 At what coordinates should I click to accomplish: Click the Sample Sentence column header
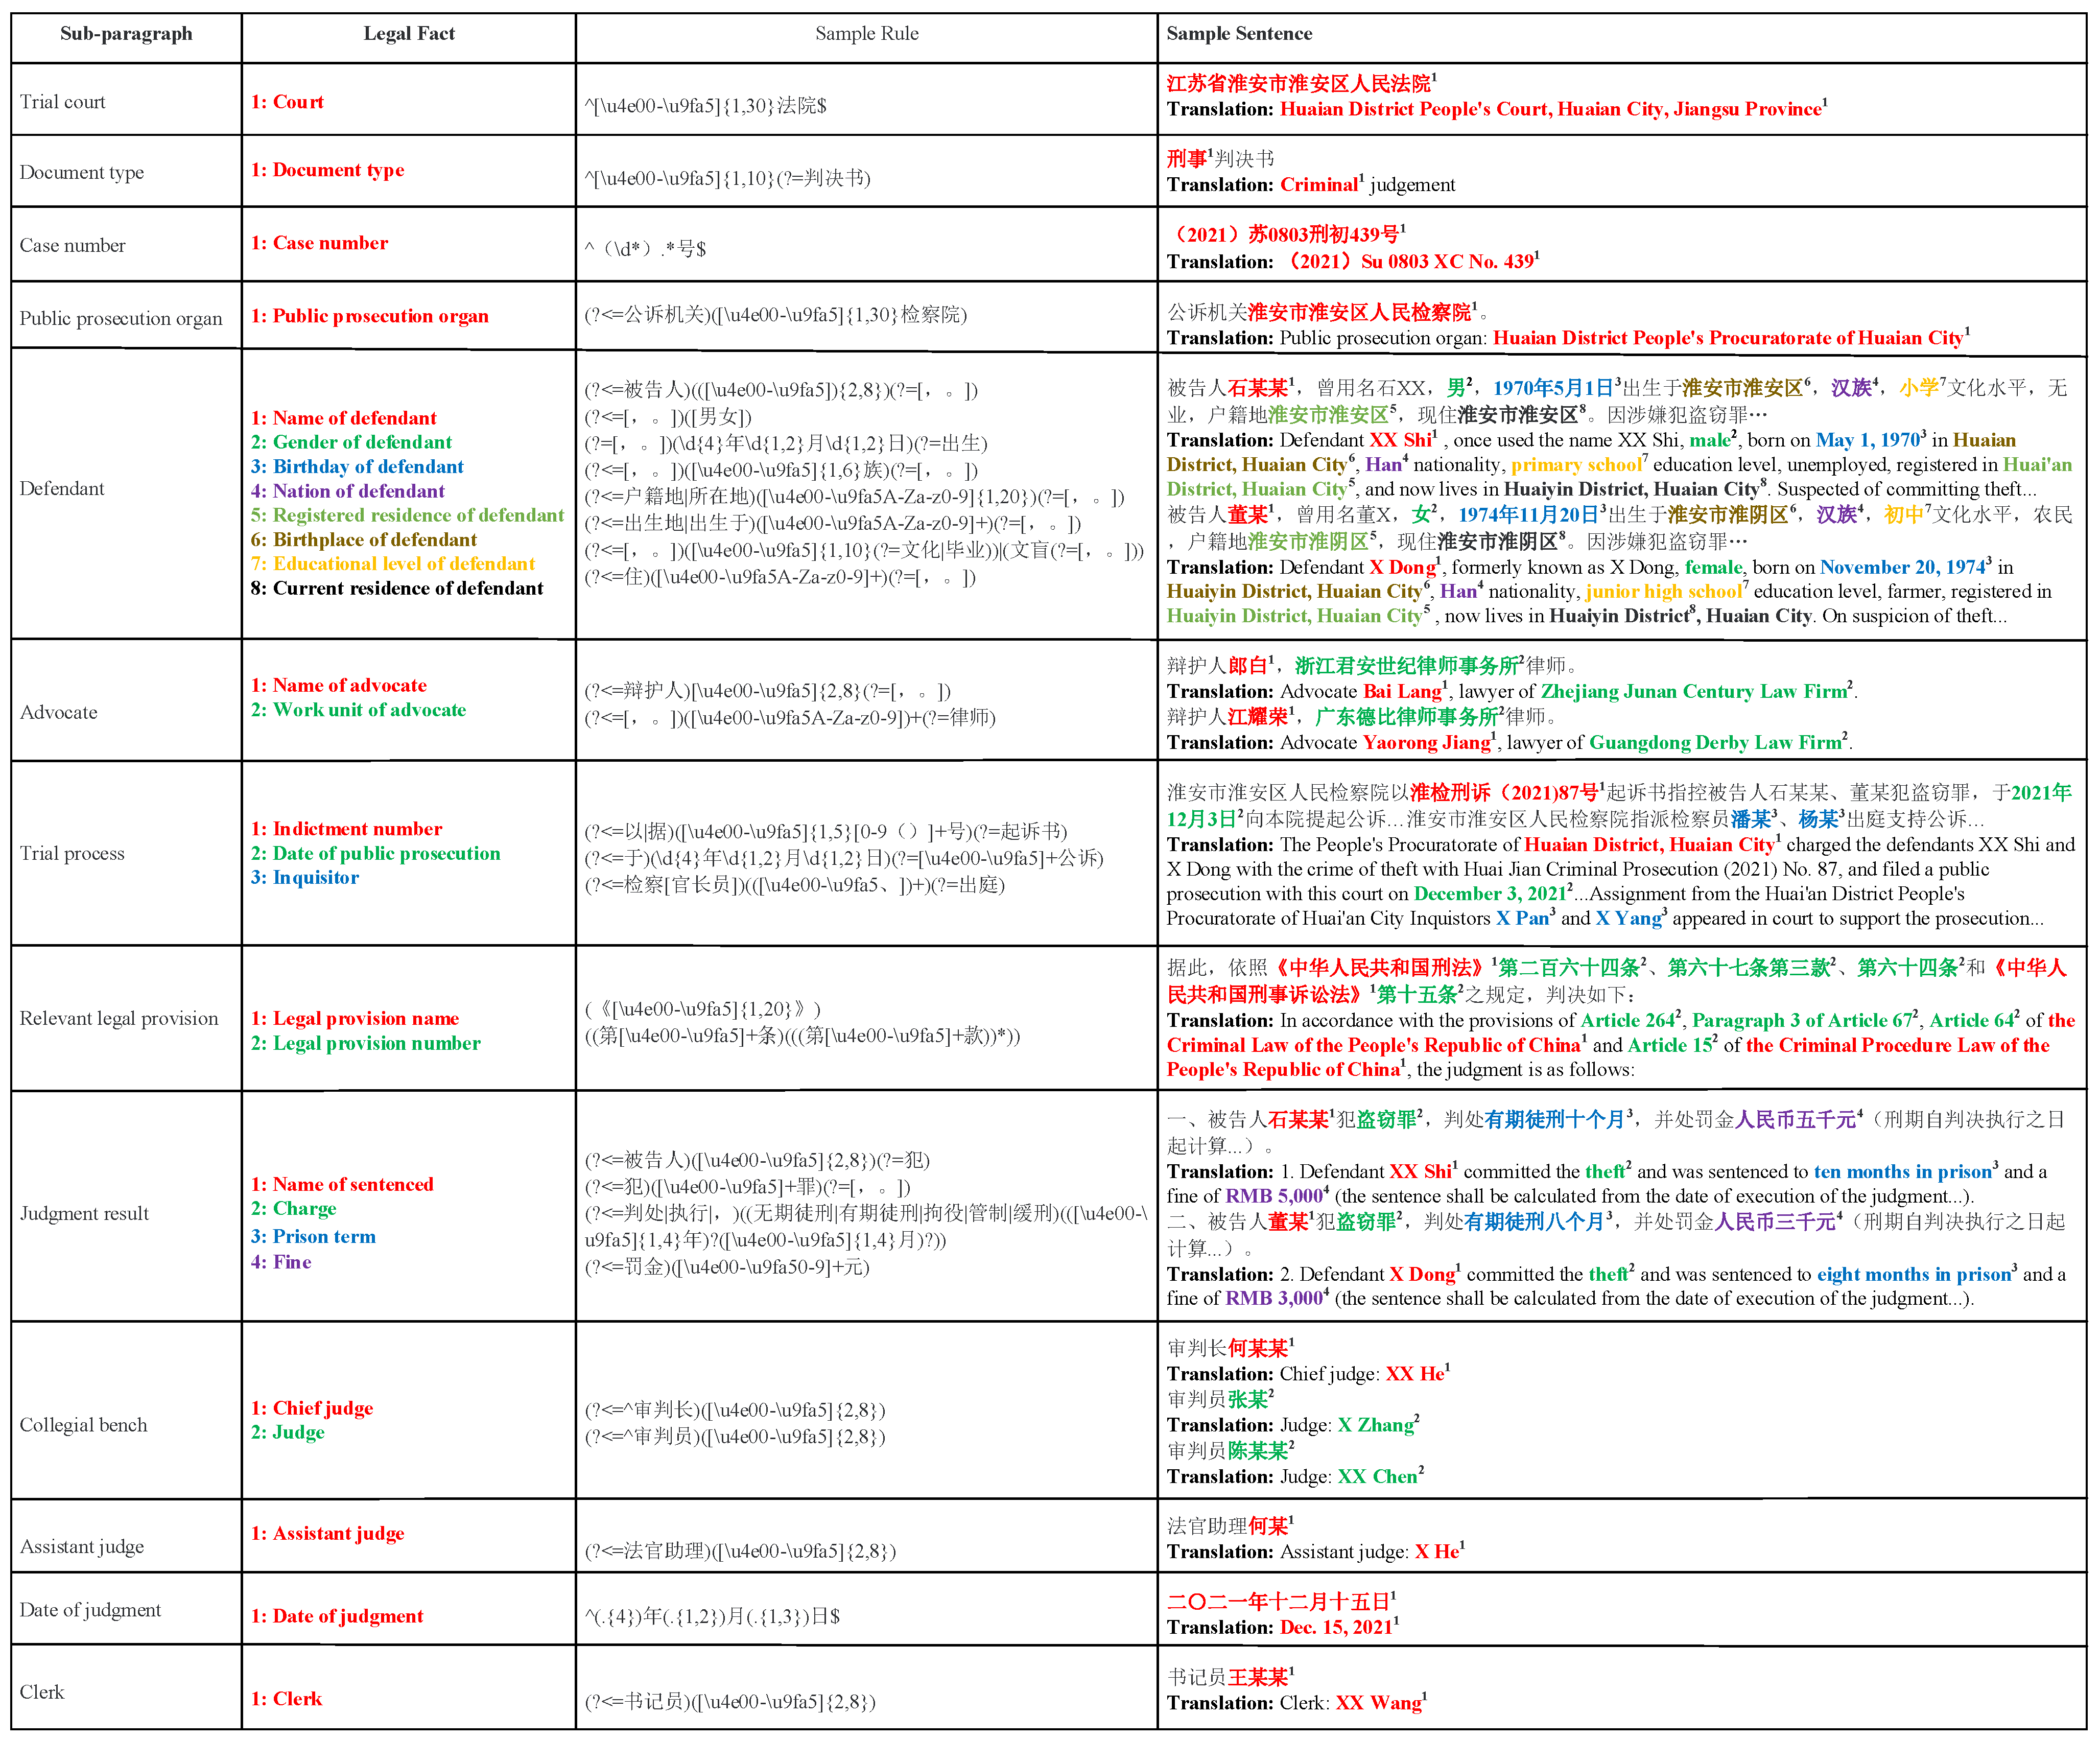coord(1239,34)
